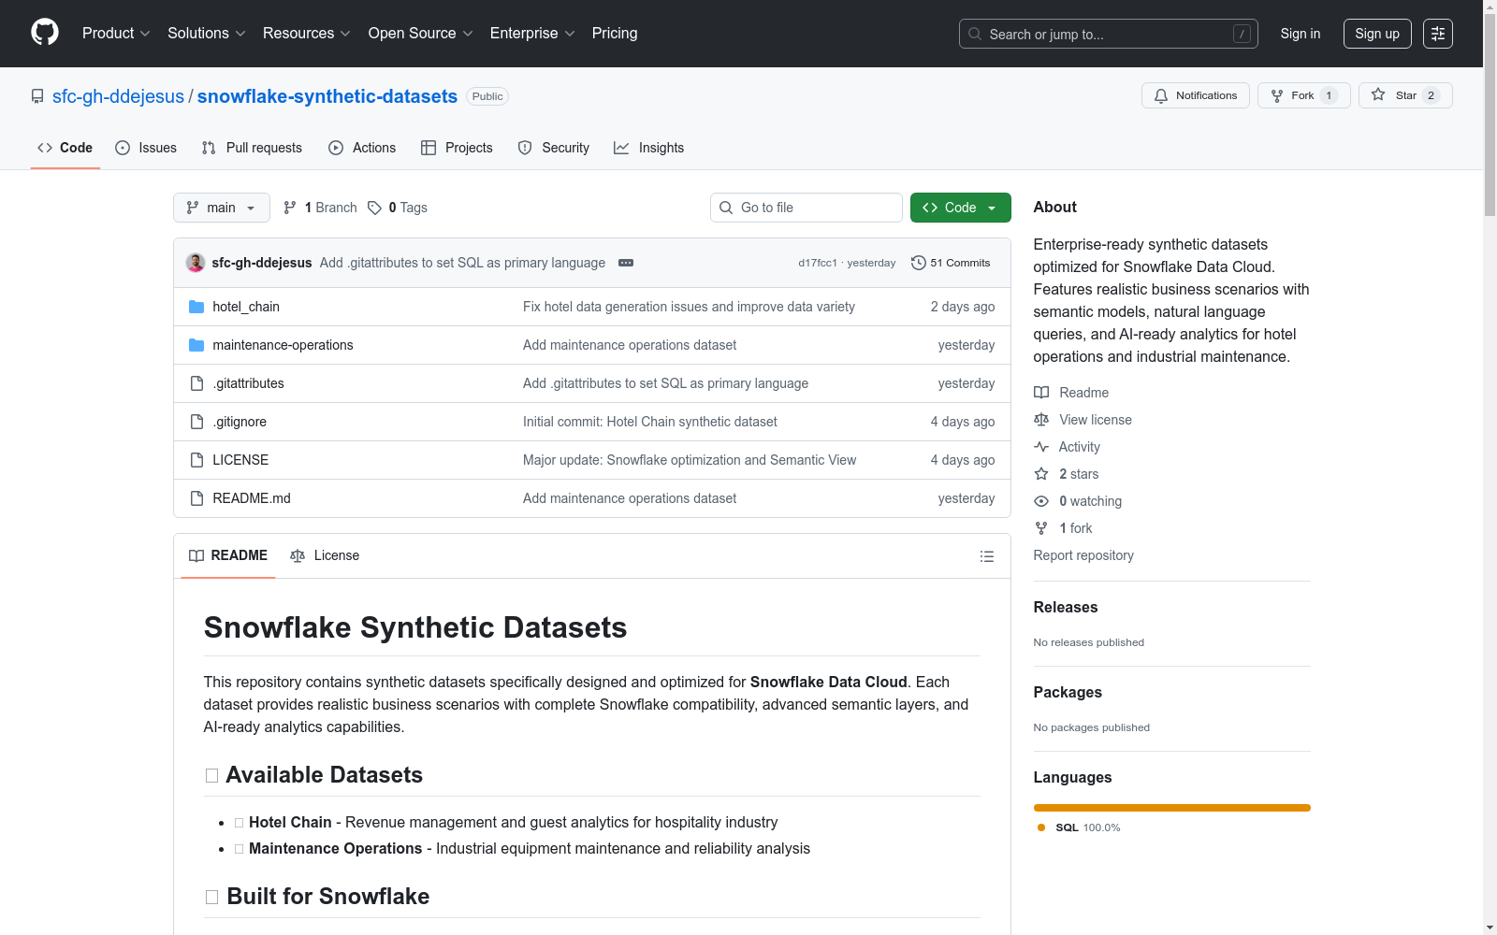Switch to the License tab in README panel
This screenshot has height=935, width=1497.
click(x=325, y=555)
